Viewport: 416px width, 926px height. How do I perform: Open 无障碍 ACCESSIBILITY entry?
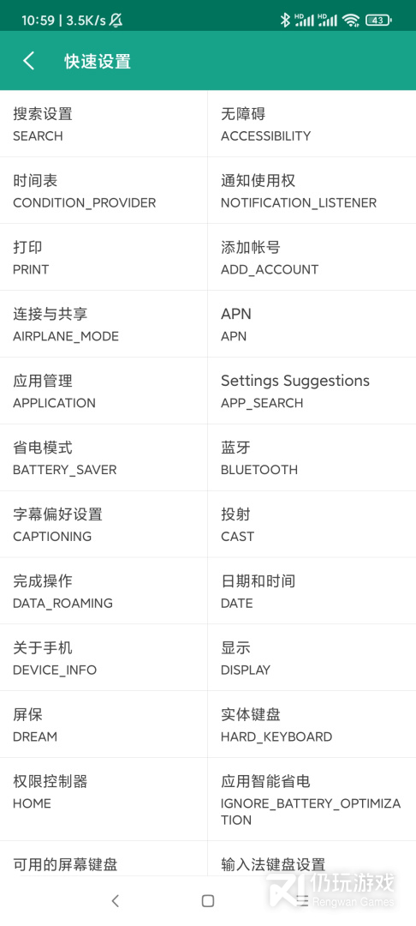pyautogui.click(x=312, y=123)
